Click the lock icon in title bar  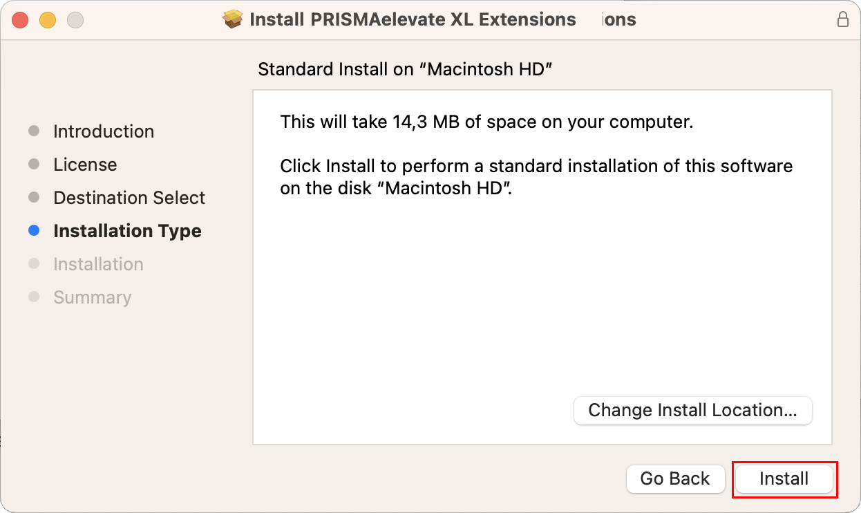tap(843, 19)
